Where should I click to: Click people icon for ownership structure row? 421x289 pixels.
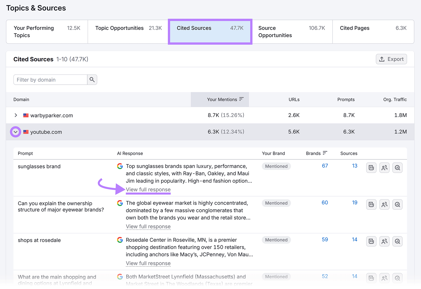[x=384, y=205]
